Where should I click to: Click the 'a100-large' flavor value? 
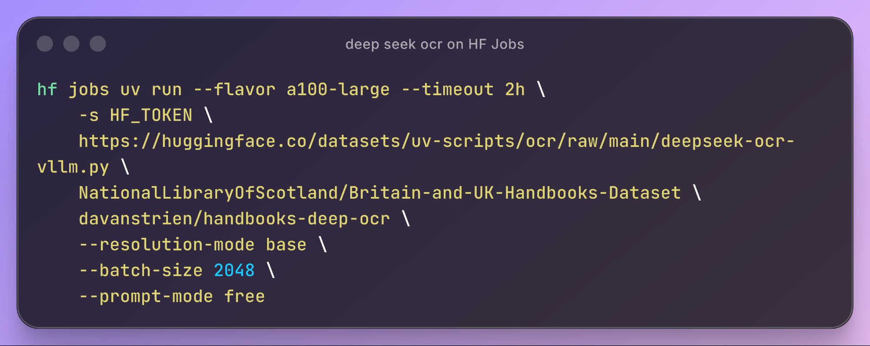click(338, 90)
